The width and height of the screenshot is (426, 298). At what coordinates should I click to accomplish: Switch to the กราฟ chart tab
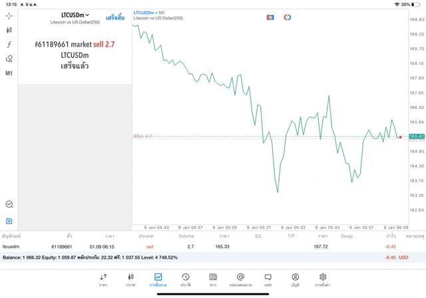(130, 280)
